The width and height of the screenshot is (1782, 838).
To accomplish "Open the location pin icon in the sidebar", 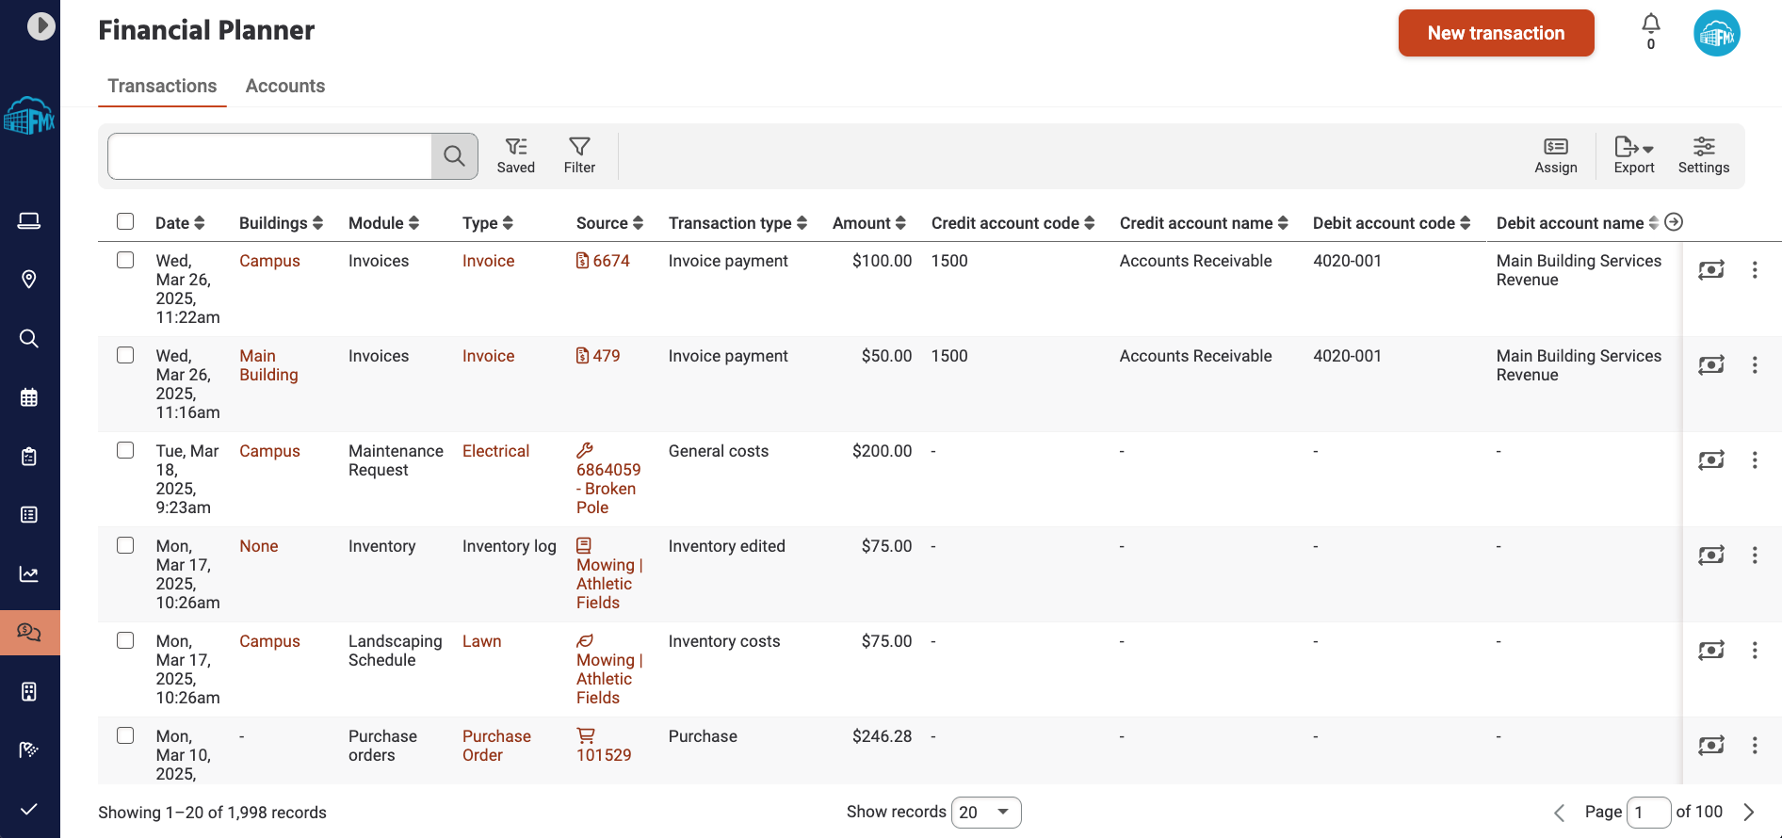I will (x=29, y=280).
